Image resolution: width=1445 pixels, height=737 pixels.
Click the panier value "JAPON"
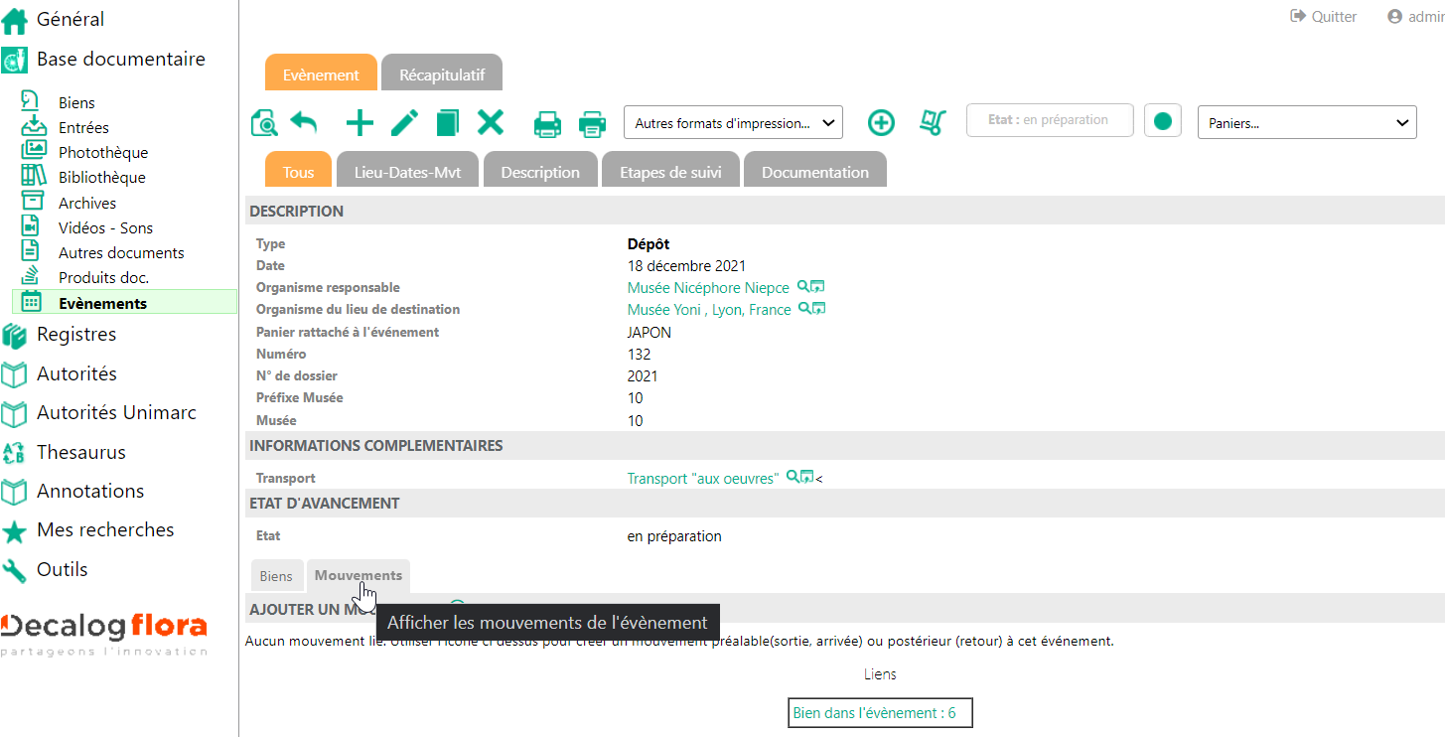(650, 333)
